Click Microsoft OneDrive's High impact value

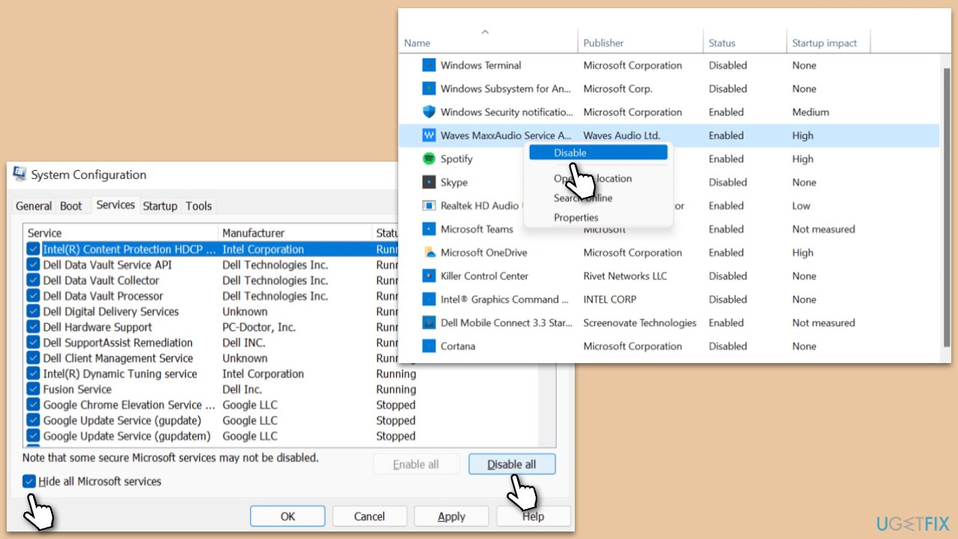802,252
